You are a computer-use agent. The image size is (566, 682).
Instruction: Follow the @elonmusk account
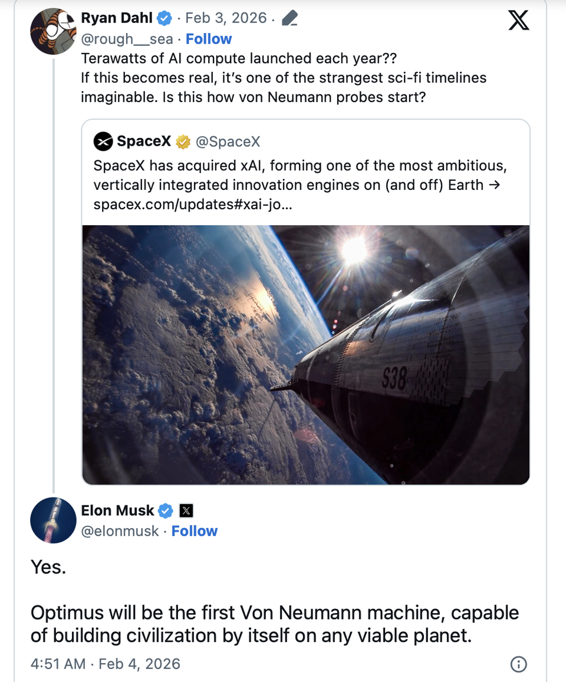(195, 531)
